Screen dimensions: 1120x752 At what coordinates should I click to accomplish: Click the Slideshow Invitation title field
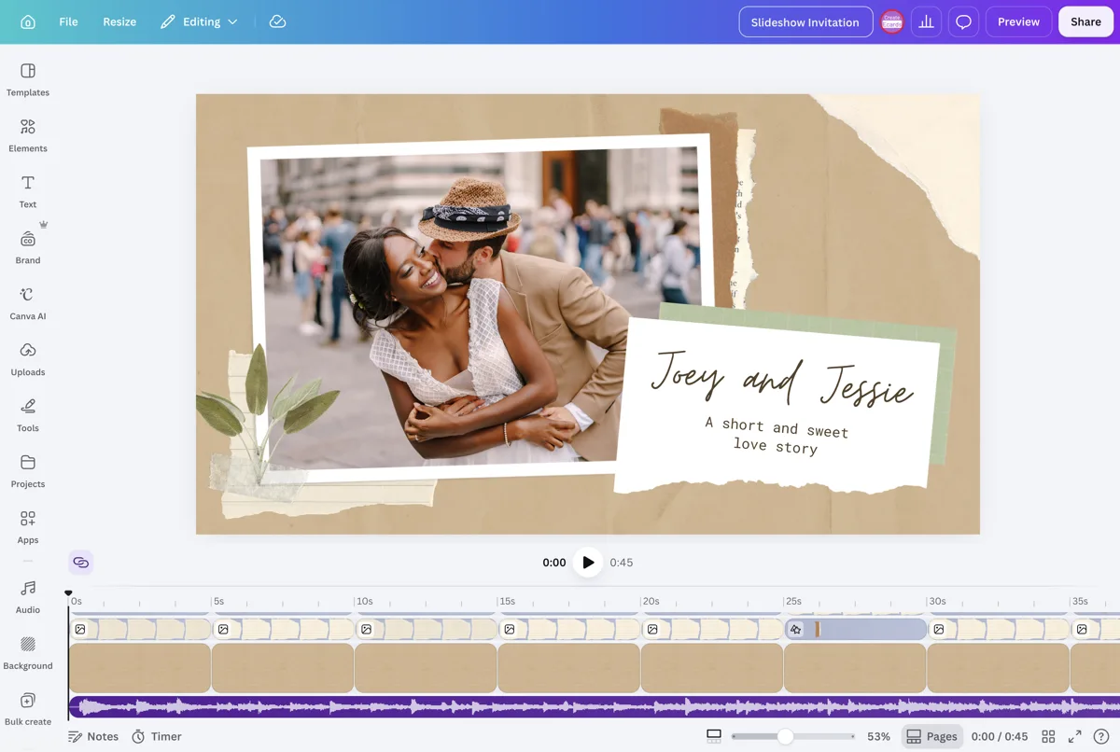point(805,21)
